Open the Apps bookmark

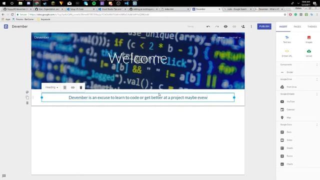(x=6, y=19)
